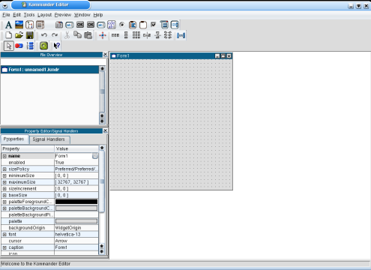Open the Edit menu

click(17, 15)
